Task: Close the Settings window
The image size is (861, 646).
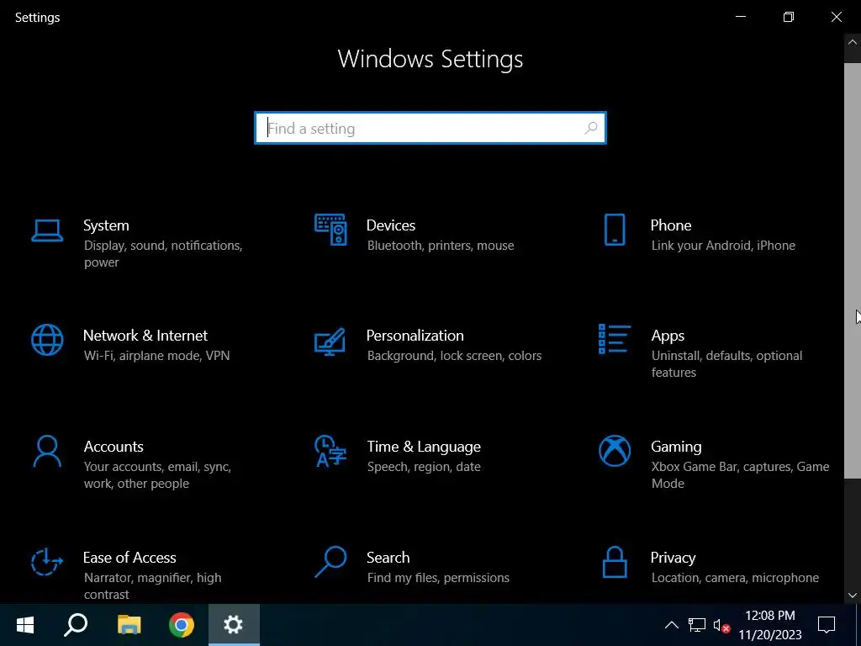Action: 837,17
